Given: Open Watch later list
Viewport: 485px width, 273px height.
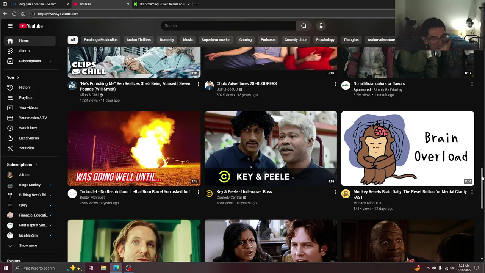Looking at the screenshot, I should coord(29,128).
